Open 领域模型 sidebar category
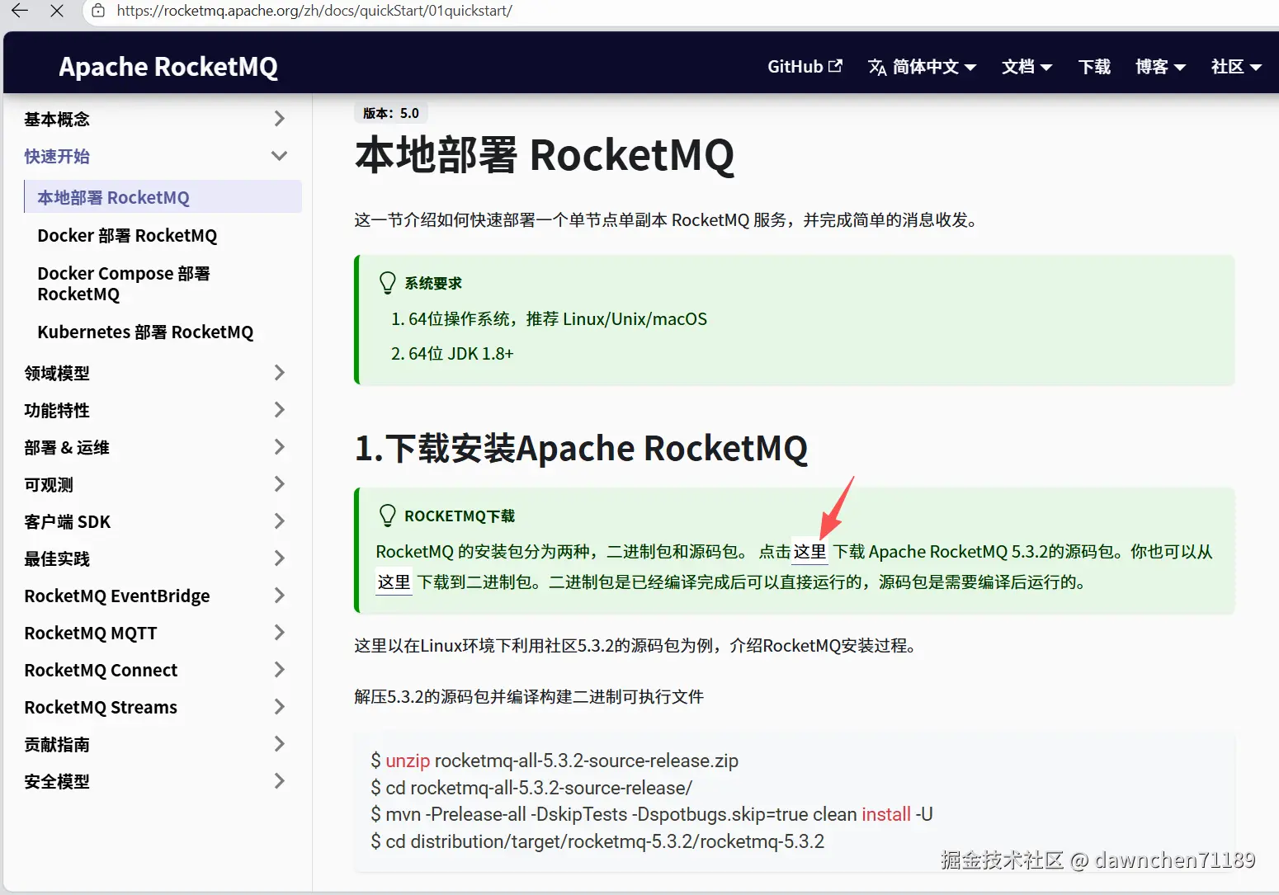The image size is (1279, 895). pyautogui.click(x=57, y=373)
